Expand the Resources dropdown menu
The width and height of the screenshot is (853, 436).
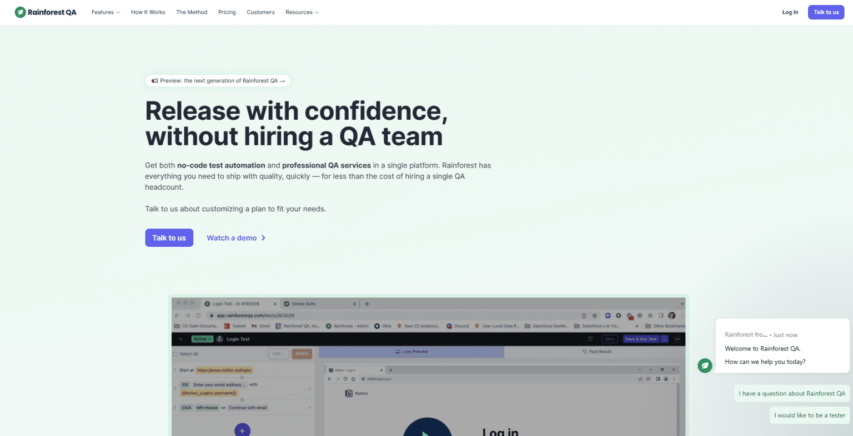302,12
